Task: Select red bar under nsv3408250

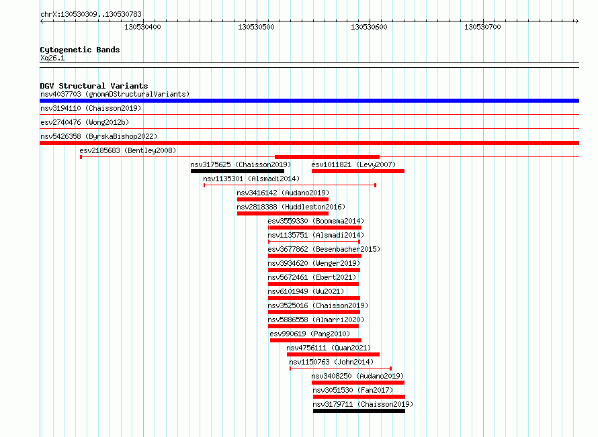Action: point(357,383)
